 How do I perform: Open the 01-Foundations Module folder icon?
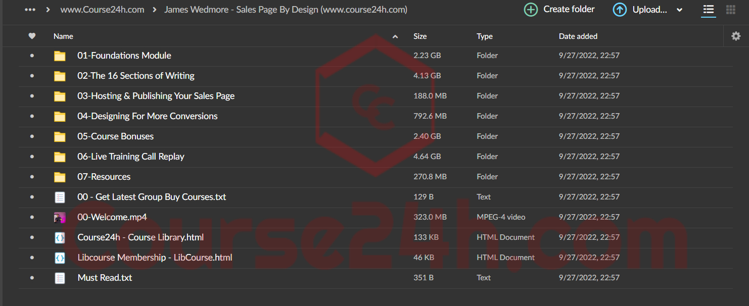[60, 56]
